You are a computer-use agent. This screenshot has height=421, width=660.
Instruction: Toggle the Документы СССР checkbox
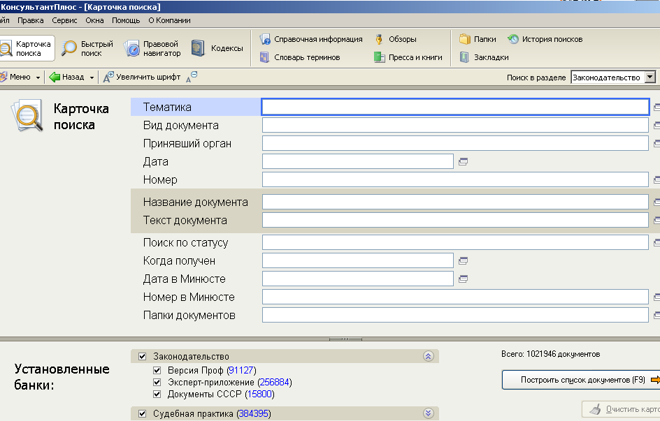coord(157,394)
